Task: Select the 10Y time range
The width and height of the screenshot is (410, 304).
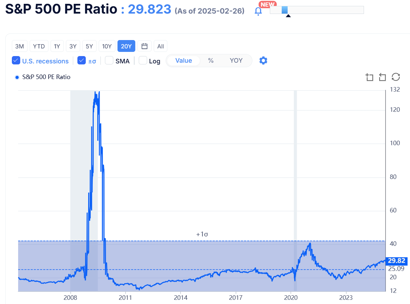Action: point(107,46)
